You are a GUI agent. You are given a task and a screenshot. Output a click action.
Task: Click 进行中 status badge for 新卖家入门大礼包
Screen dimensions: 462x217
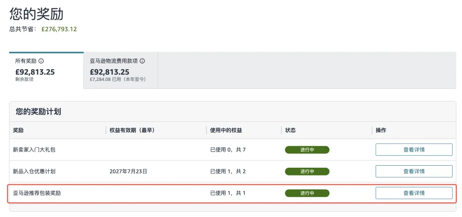pyautogui.click(x=307, y=150)
